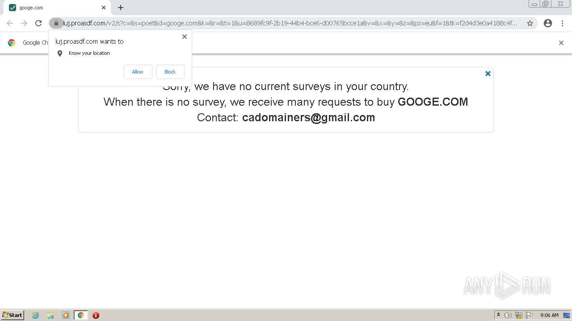Select the Chrome taskbar button
This screenshot has width=572, height=321.
click(80, 315)
